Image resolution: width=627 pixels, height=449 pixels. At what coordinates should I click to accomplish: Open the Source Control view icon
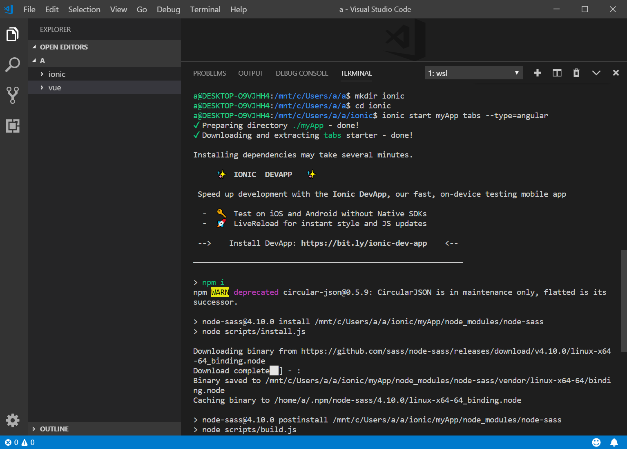pos(13,95)
